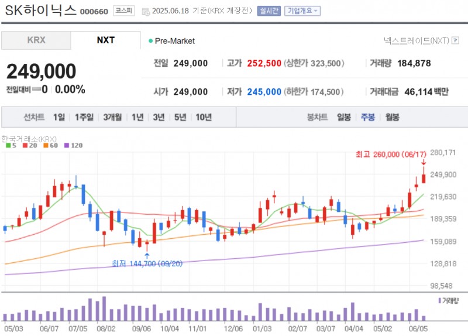Viewport: 468px width, 336px height.
Task: Click the red 20 moving average legend
Action: click(x=29, y=145)
